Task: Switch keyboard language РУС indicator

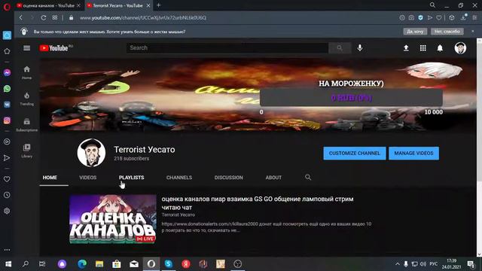Action: (434, 264)
